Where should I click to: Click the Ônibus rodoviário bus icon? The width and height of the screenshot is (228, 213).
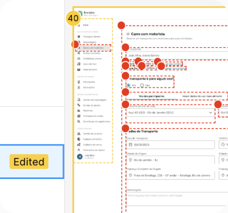pyautogui.click(x=79, y=53)
